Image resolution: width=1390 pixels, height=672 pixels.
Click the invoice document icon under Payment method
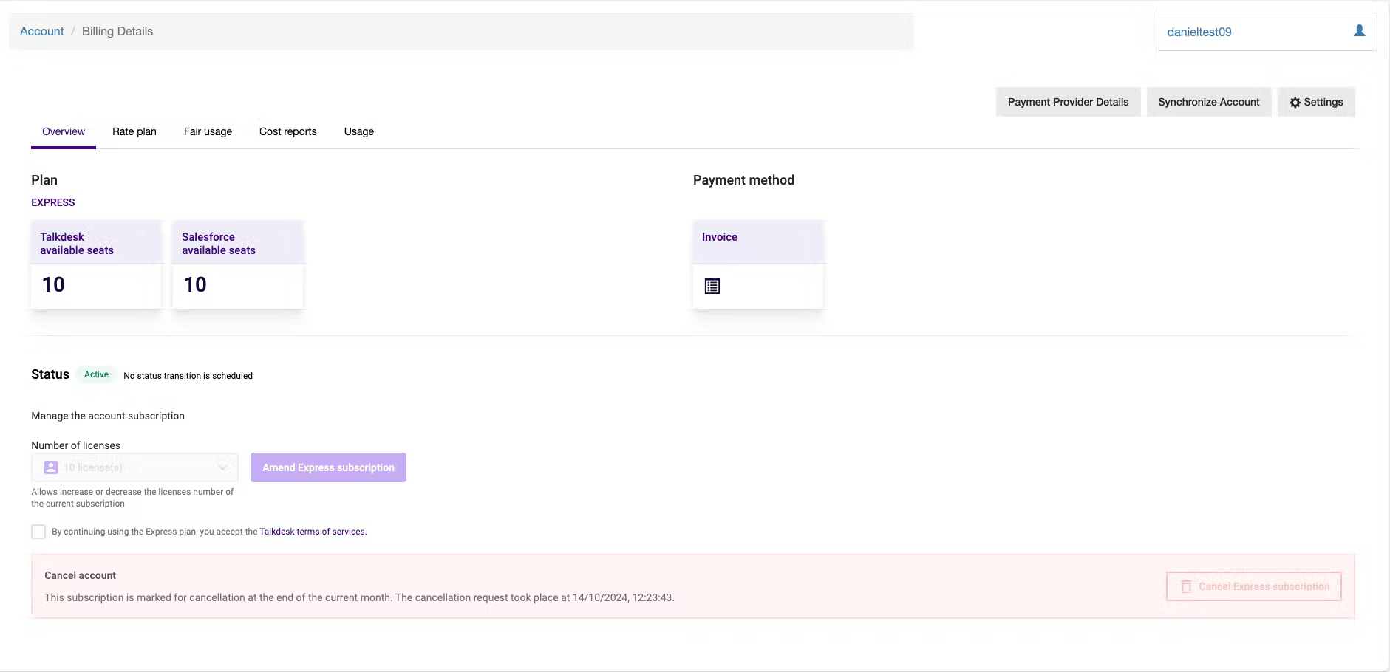click(x=712, y=286)
